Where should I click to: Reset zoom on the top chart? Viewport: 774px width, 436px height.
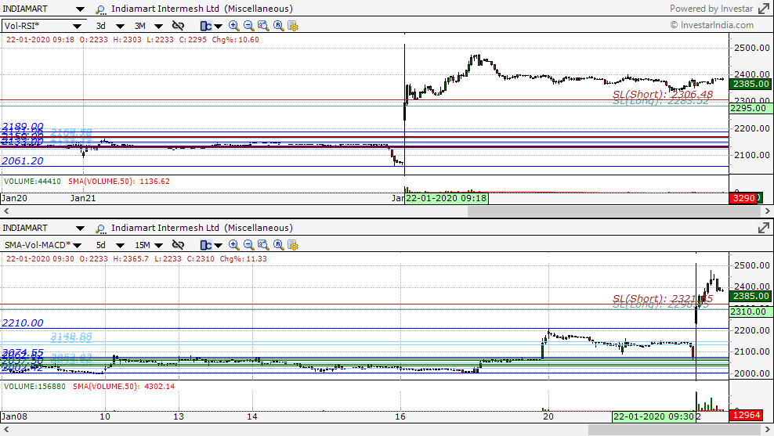278,26
